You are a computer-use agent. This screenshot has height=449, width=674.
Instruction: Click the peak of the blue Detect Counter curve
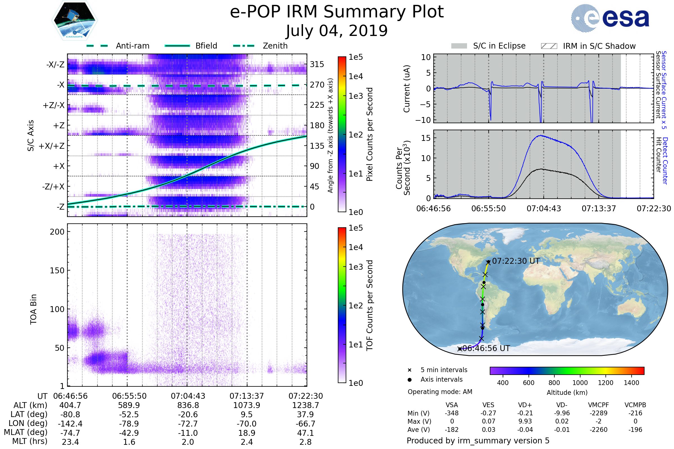(x=541, y=136)
